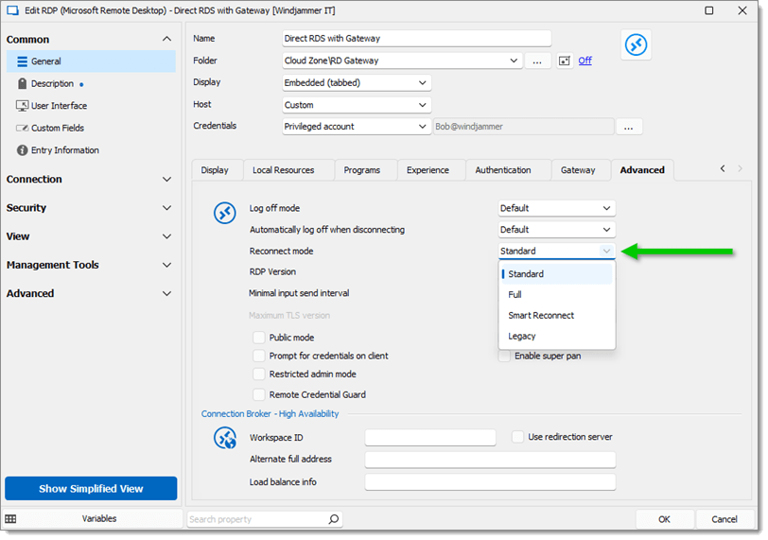Click the OK button
This screenshot has width=768, height=540.
point(664,519)
